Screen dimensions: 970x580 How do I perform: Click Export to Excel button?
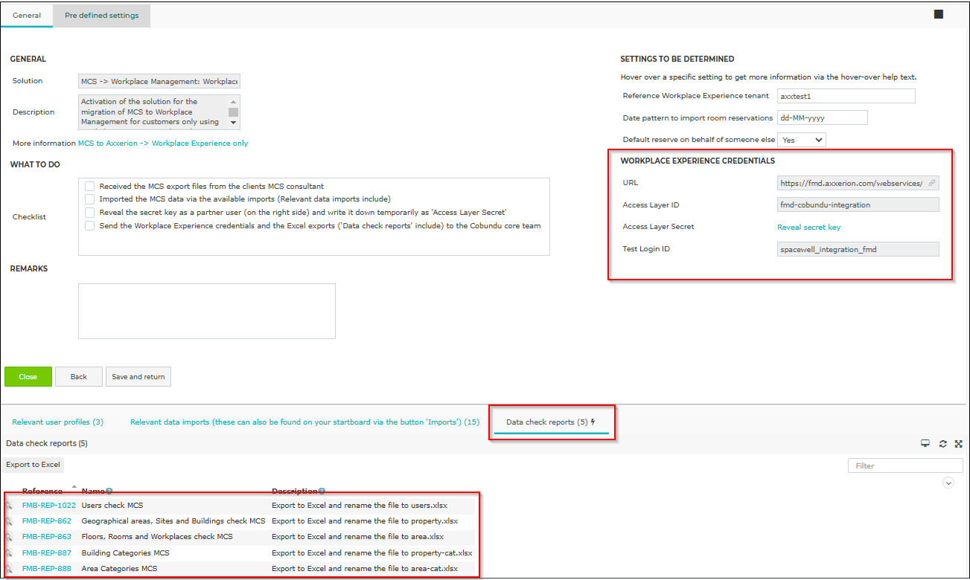tap(33, 465)
